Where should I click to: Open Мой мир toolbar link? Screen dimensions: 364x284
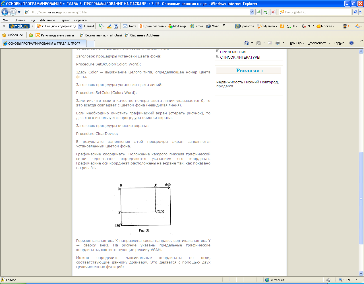[x=177, y=26]
